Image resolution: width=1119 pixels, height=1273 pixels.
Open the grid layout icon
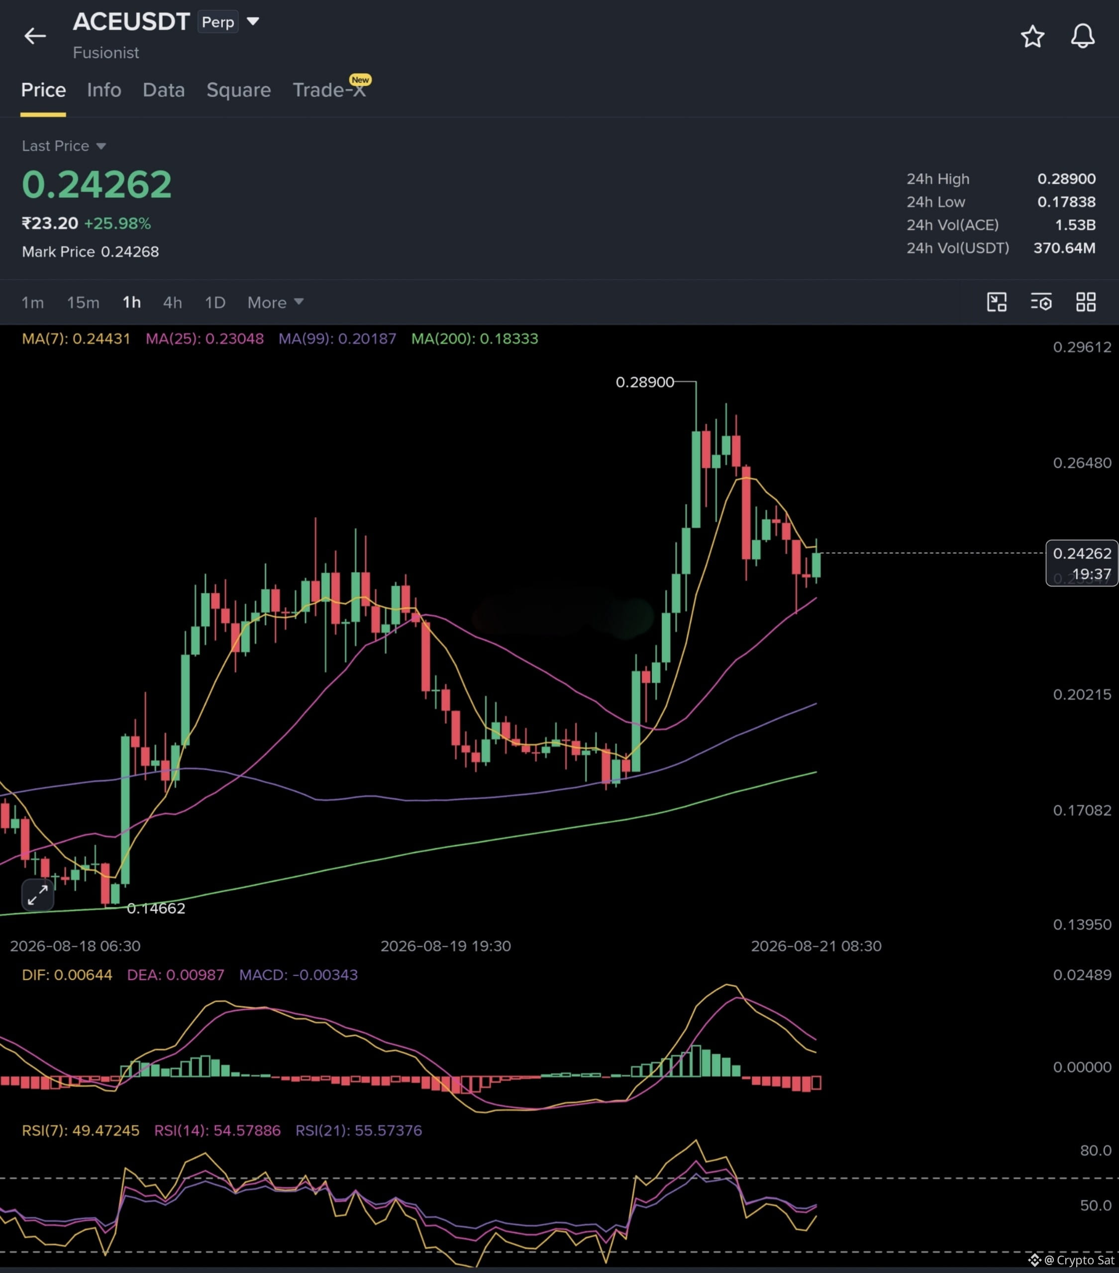point(1086,302)
